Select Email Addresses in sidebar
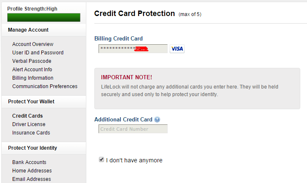Viewport: 307px width, 183px height. click(x=32, y=179)
